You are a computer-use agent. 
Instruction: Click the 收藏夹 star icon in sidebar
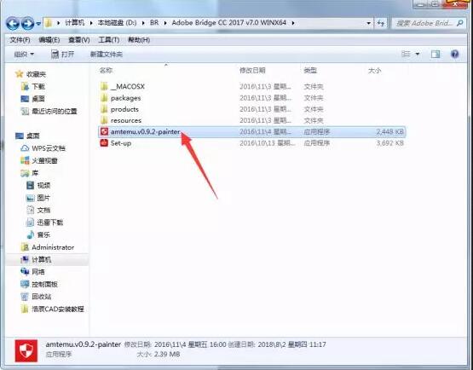coord(20,73)
